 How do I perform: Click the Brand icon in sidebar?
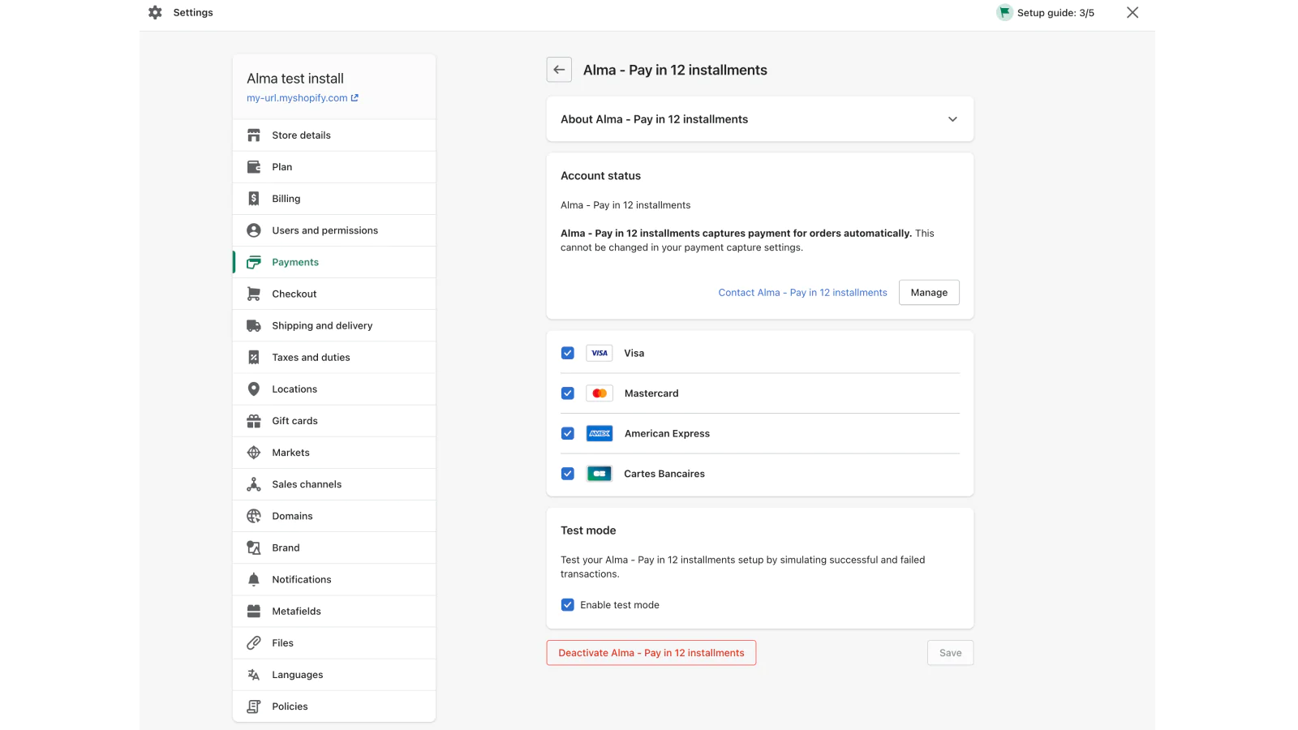click(x=254, y=547)
